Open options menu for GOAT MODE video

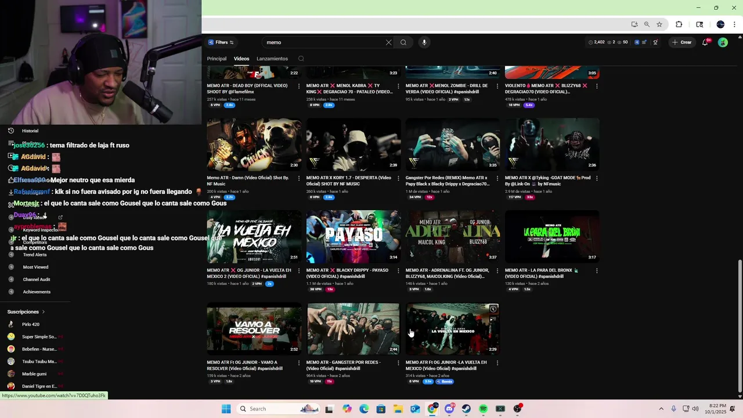click(597, 178)
